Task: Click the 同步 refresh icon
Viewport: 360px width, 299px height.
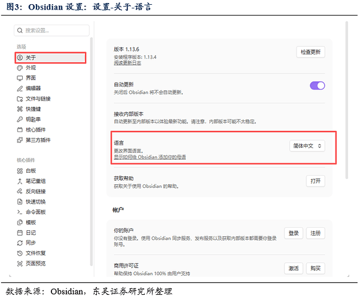Action: click(x=20, y=243)
